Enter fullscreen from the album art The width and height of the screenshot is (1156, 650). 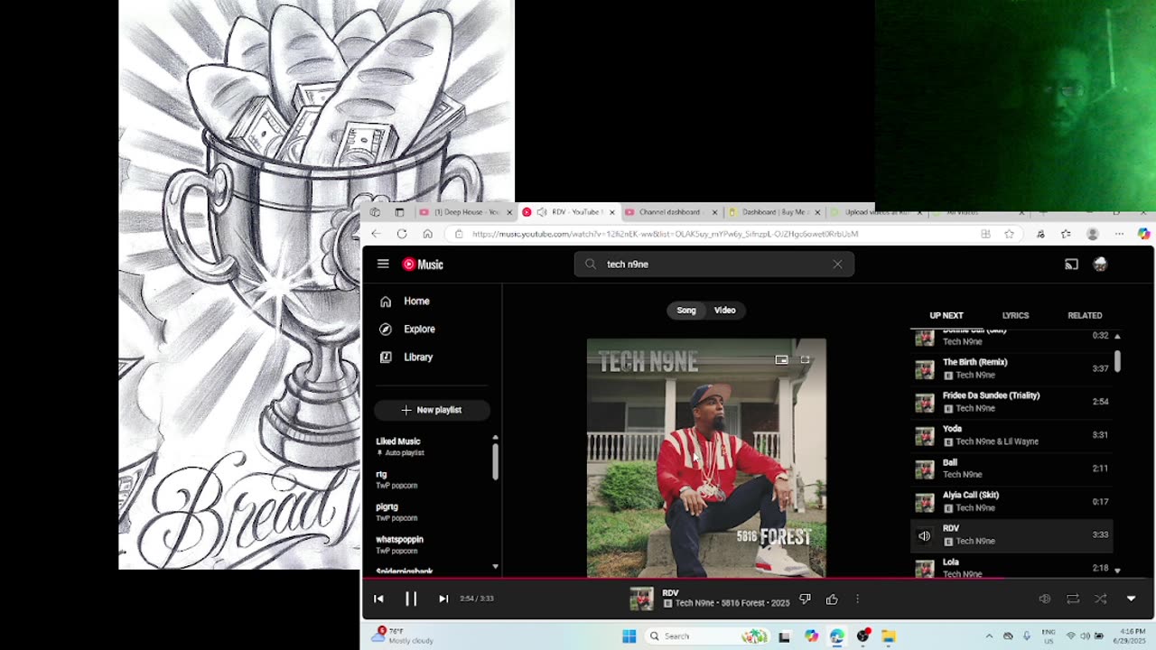point(805,359)
